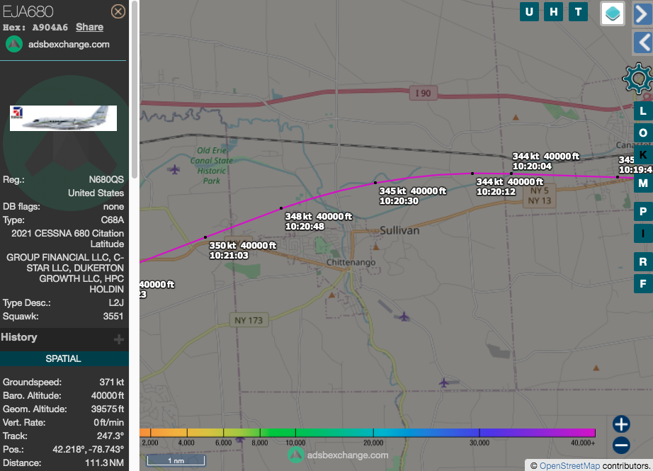Image resolution: width=653 pixels, height=471 pixels.
Task: Click groundspeed value 371 kt
Action: click(112, 382)
